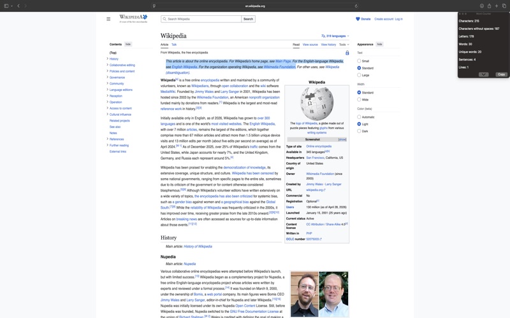Select Wide width option
This screenshot has height=318, width=510.
click(x=359, y=100)
